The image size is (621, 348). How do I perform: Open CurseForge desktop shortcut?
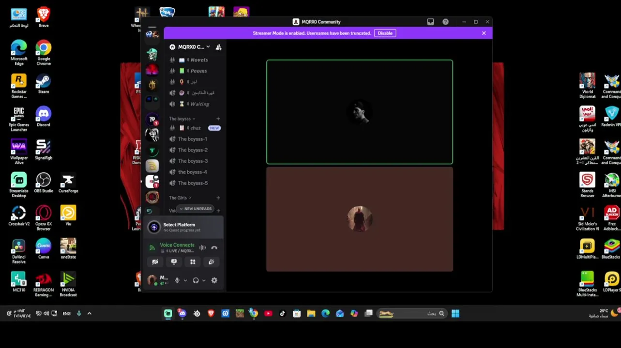click(68, 183)
